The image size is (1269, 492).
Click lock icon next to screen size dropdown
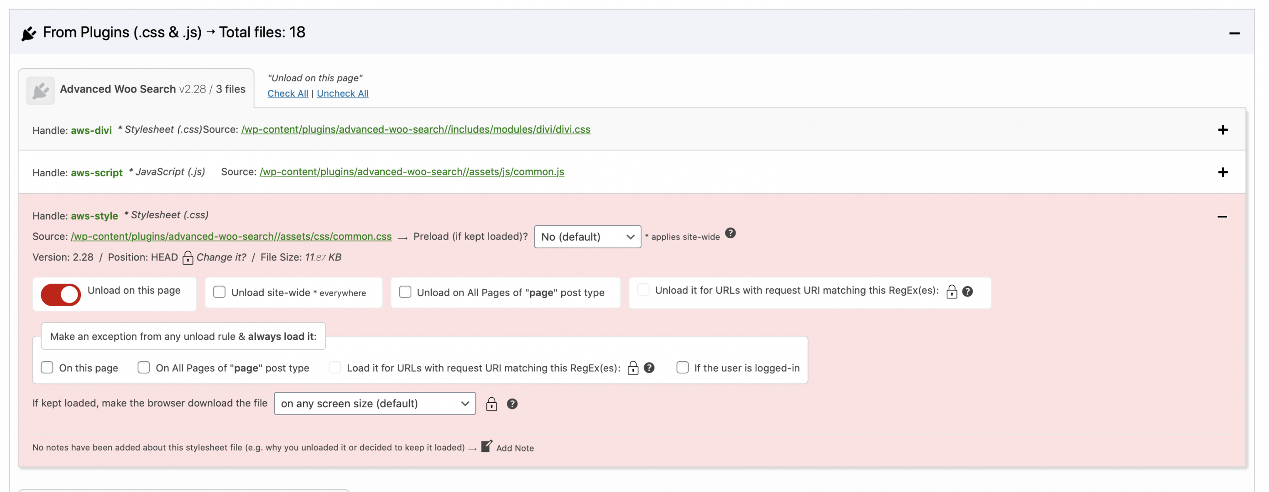click(491, 404)
